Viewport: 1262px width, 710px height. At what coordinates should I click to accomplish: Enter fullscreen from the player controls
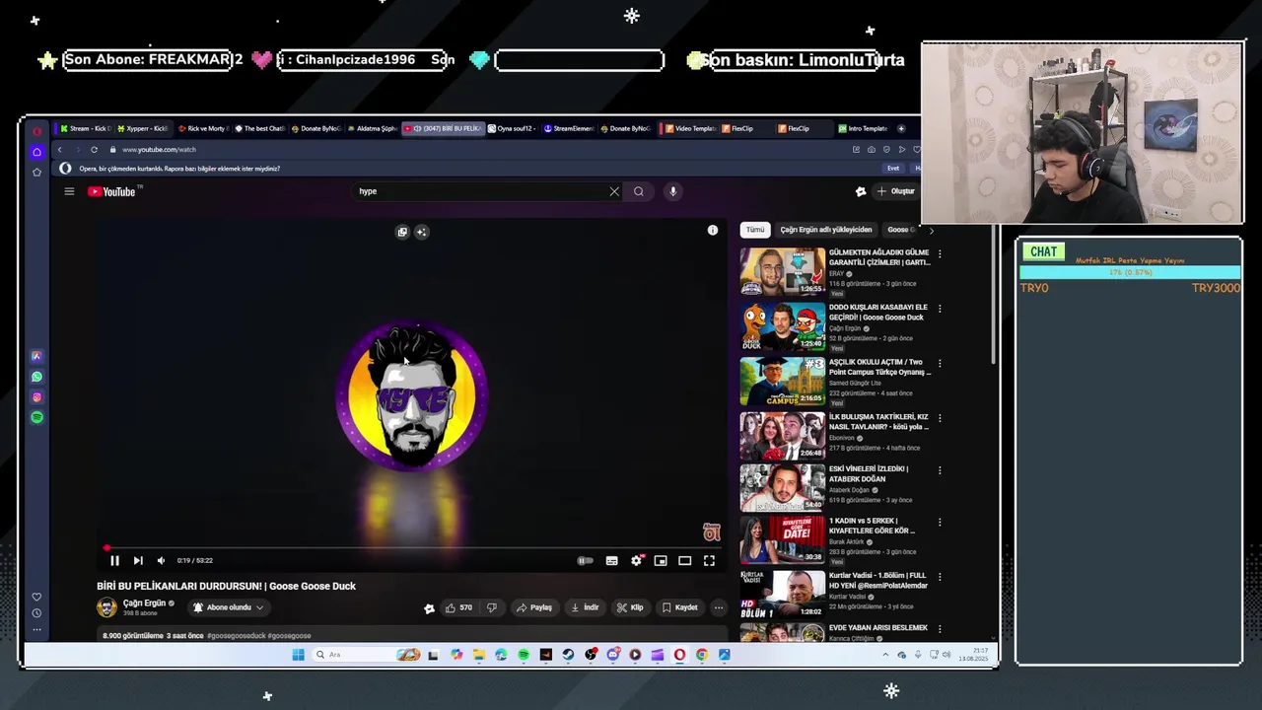pyautogui.click(x=709, y=560)
